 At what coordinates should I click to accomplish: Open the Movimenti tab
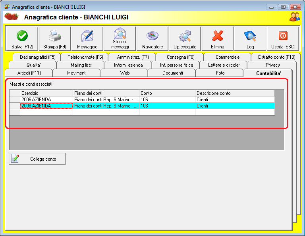pos(77,73)
